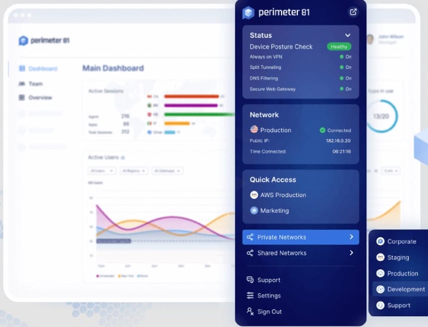Click the Team people icon in sidebar

22,84
